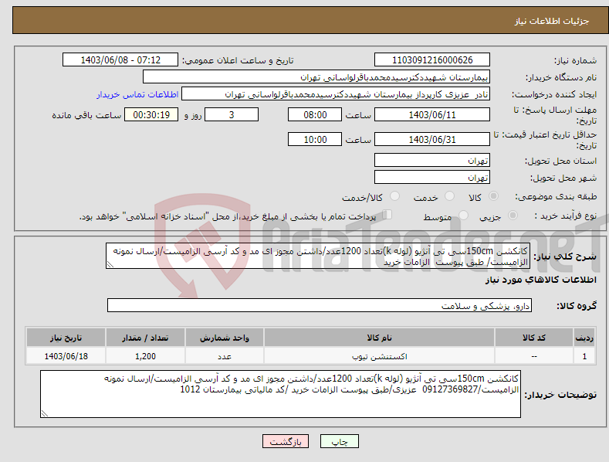The image size is (609, 462).
Task: Click the remaining days field showing 3
Action: (x=232, y=114)
